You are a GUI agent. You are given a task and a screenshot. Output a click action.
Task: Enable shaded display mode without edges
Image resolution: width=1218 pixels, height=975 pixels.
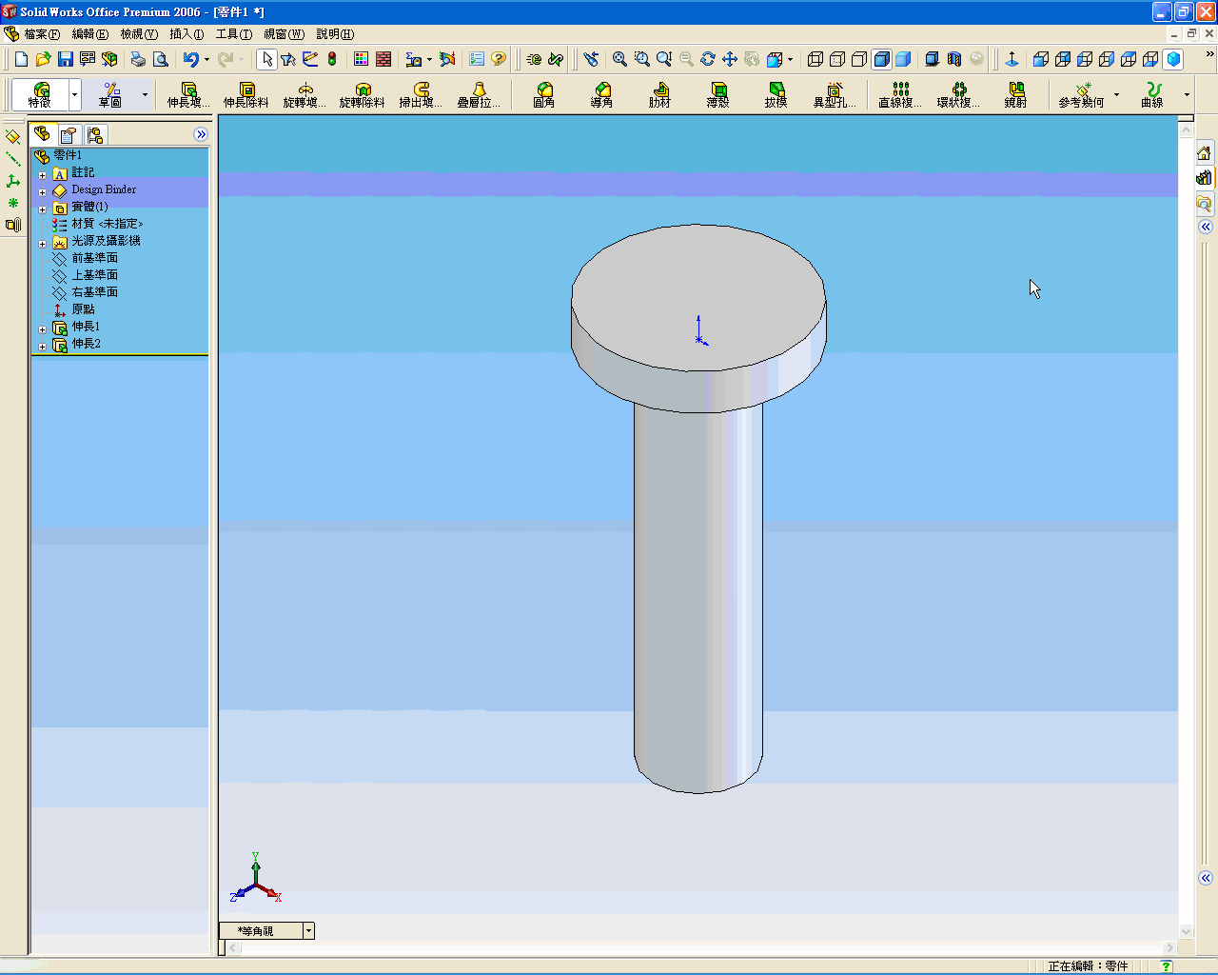pos(903,59)
